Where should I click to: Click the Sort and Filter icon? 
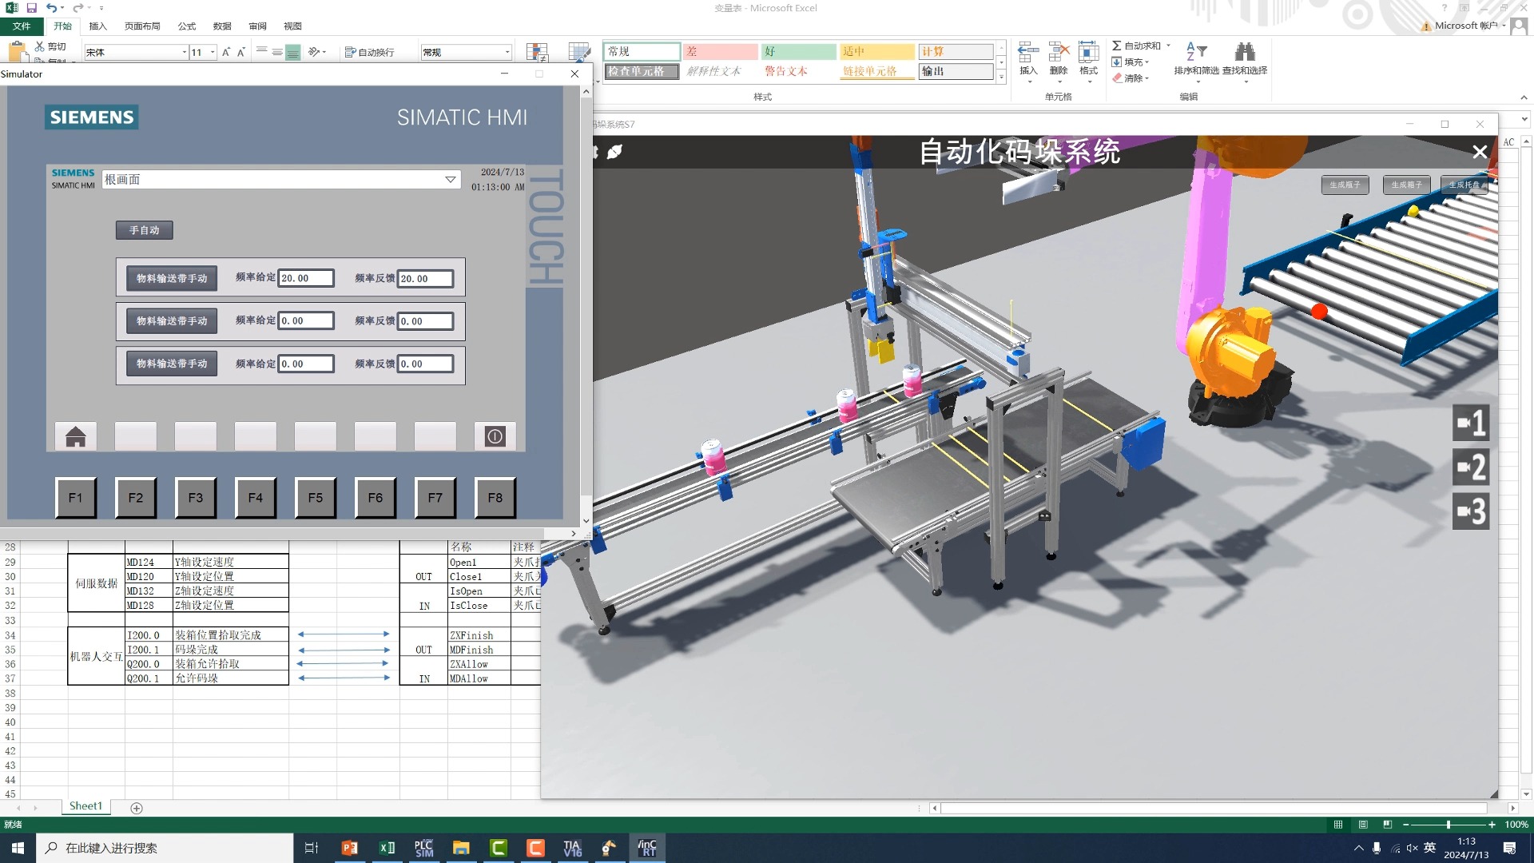tap(1196, 53)
